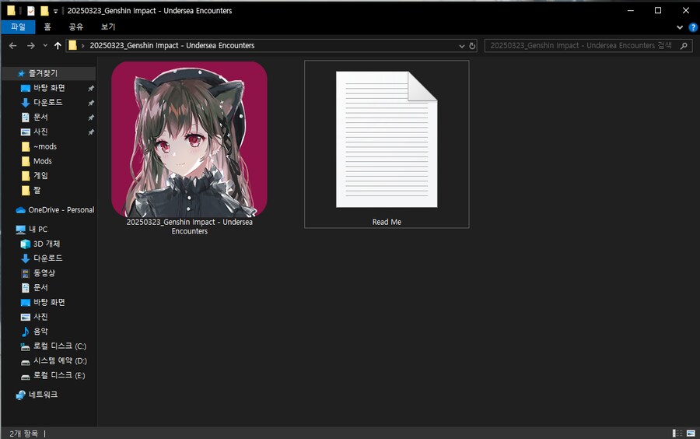
Task: Open 시스템 예약 (D:) drive
Action: 60,361
